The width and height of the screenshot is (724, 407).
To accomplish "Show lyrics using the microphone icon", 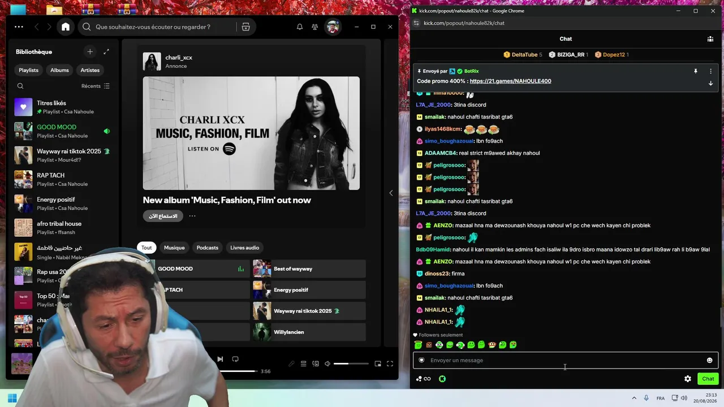I will 291,363.
